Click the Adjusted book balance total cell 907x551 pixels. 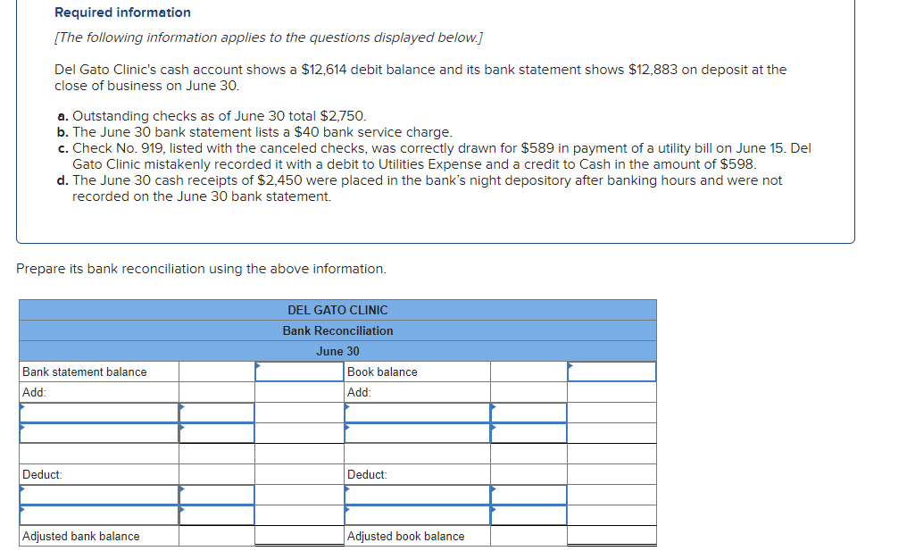pos(612,536)
